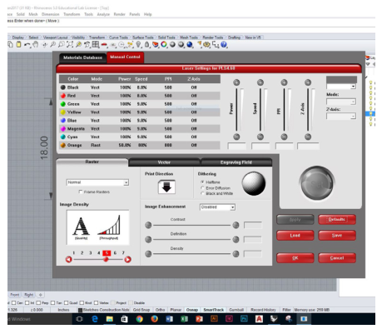Toggle the Quad osnap checkbox
The image size is (382, 329).
[66, 302]
